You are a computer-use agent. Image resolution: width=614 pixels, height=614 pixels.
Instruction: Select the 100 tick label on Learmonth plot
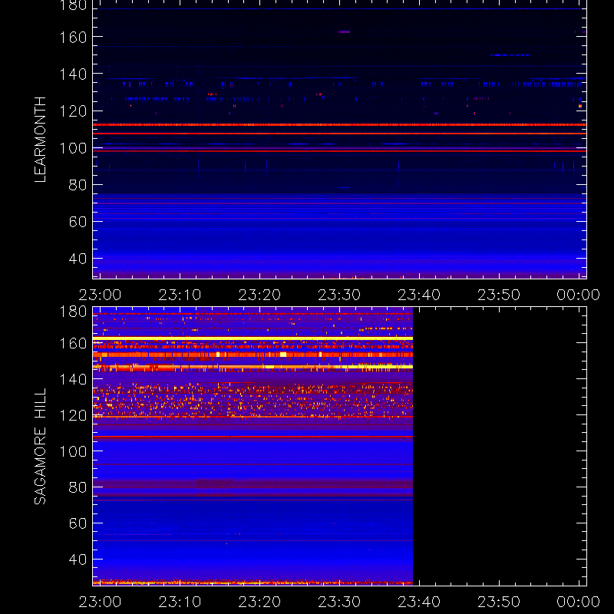(73, 148)
